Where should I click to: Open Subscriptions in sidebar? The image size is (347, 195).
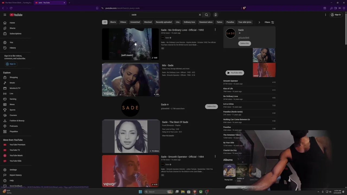tap(15, 34)
